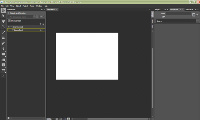The image size is (200, 120).
Task: Select the Button control tool
Action: tap(3, 70)
